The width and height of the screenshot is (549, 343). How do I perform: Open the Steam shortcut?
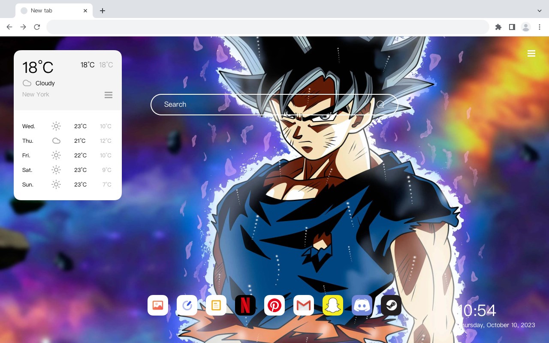pyautogui.click(x=391, y=305)
